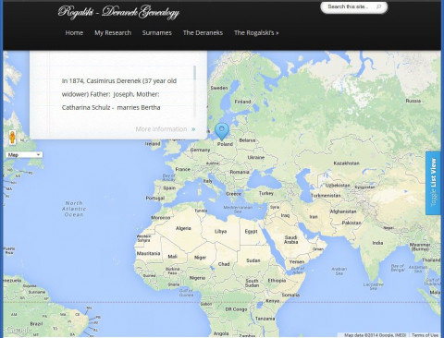Open the Map type dropdown

pos(24,155)
